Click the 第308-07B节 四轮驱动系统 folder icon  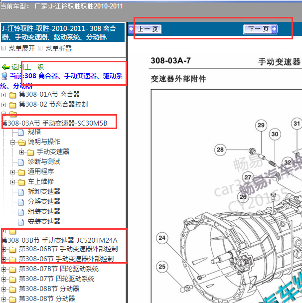[12, 270]
